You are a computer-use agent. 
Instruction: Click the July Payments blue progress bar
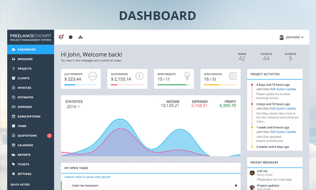click(81, 85)
